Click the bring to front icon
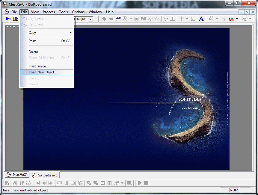This screenshot has width=258, height=195. tap(89, 183)
